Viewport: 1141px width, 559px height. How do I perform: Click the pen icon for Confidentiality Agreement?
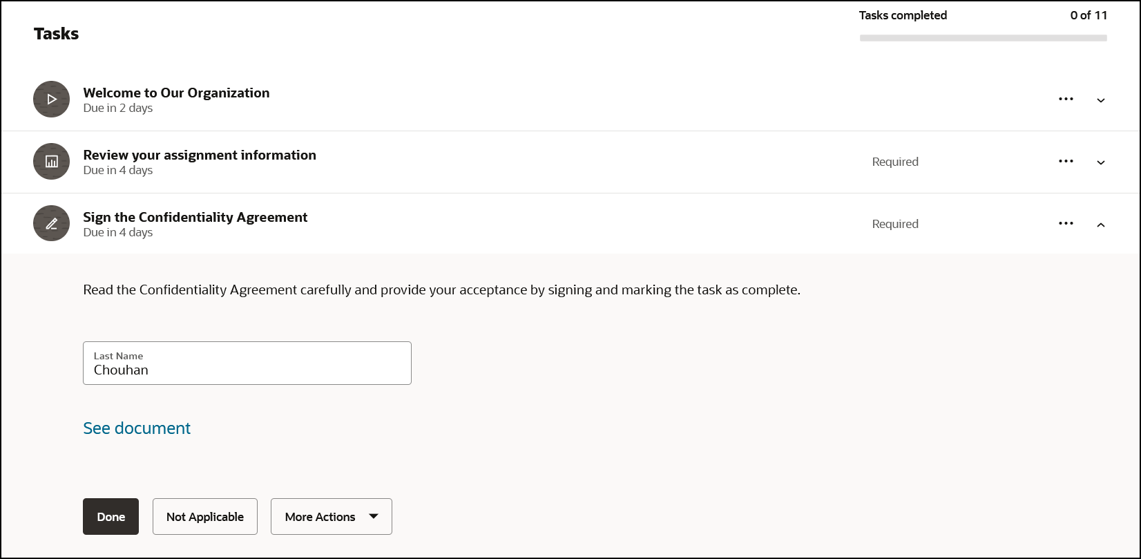51,224
